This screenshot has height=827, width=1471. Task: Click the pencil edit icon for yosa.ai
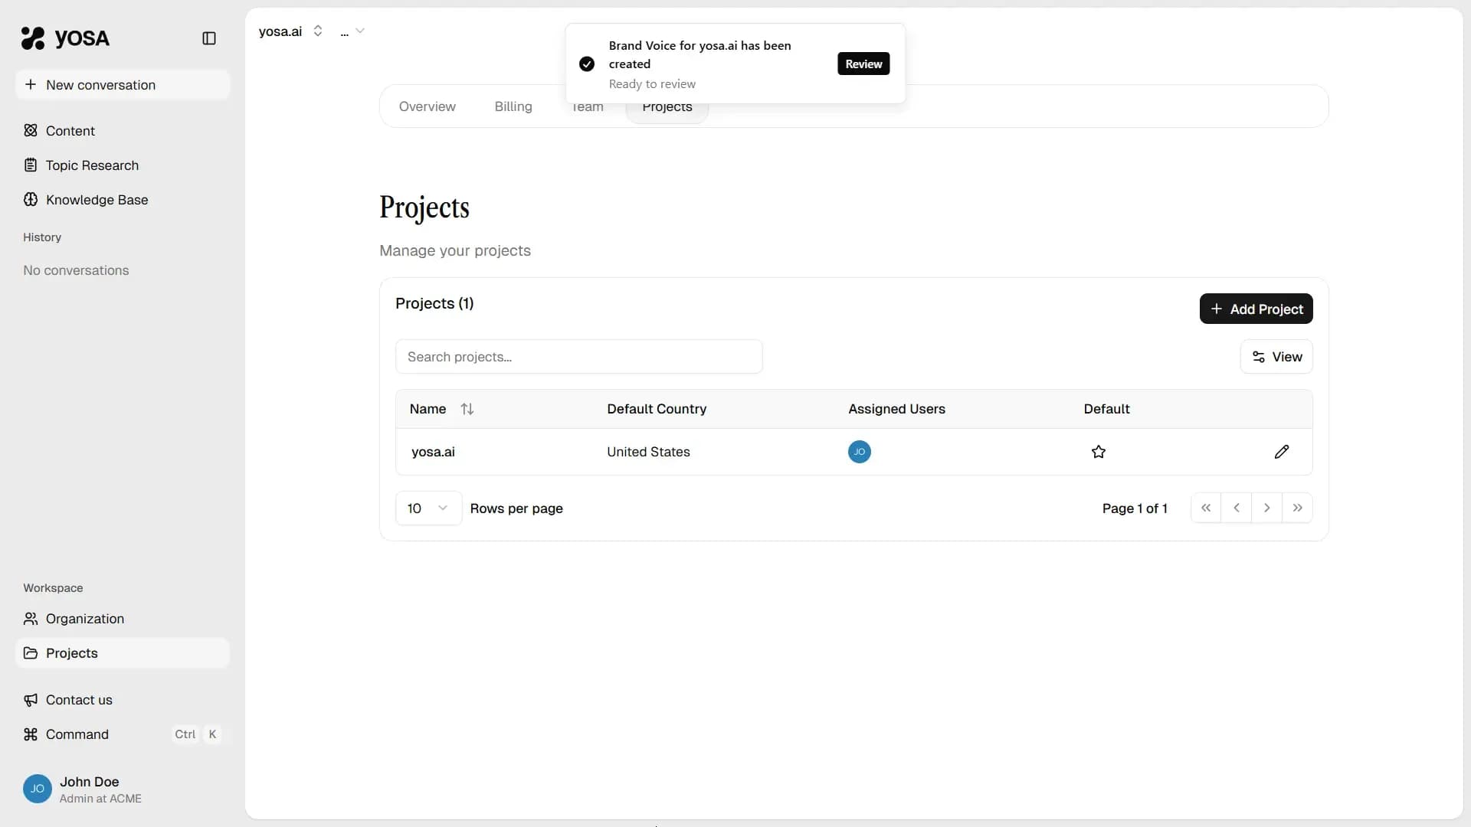1281,452
